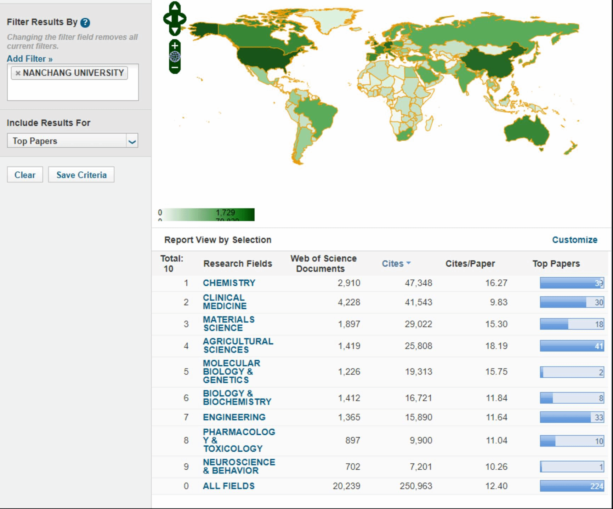This screenshot has width=613, height=509.
Task: Reset map to full world view
Action: point(175,57)
